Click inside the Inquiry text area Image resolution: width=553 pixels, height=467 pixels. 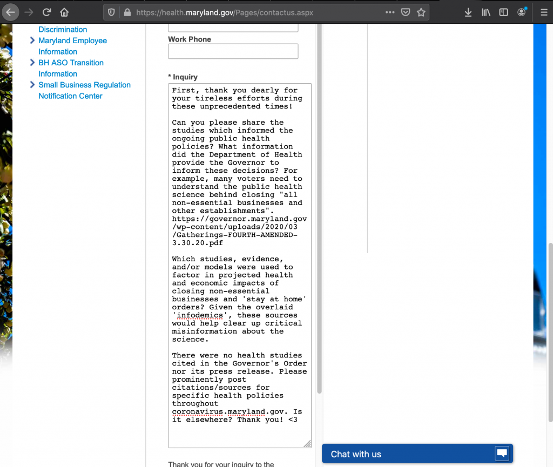[240, 266]
